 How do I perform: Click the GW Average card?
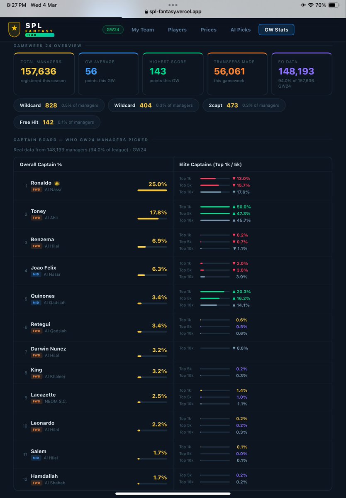(108, 74)
